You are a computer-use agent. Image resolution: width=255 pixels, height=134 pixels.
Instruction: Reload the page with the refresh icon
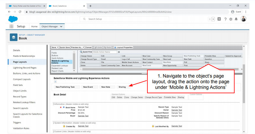(20, 12)
